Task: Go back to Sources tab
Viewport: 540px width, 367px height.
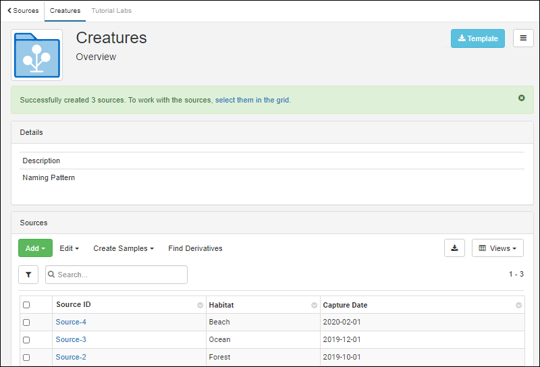Action: coord(23,11)
